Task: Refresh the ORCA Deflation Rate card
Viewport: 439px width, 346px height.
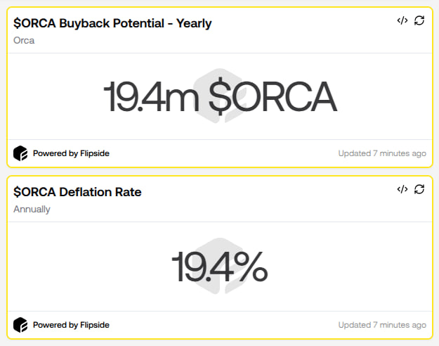Action: click(419, 189)
